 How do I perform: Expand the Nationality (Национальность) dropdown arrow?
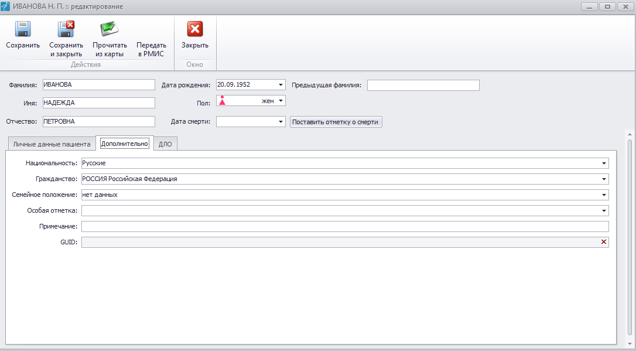pyautogui.click(x=603, y=163)
